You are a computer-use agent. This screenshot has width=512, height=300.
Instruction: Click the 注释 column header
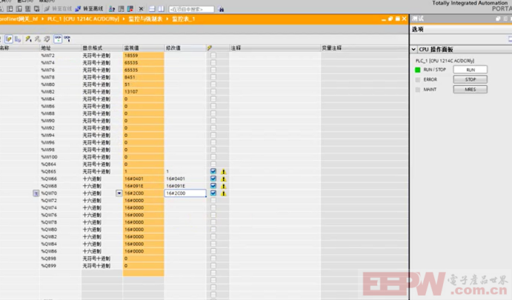[x=275, y=48]
